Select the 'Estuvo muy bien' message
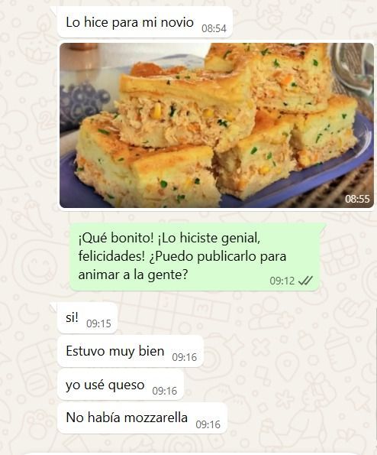Image resolution: width=377 pixels, height=455 pixels. (130, 352)
